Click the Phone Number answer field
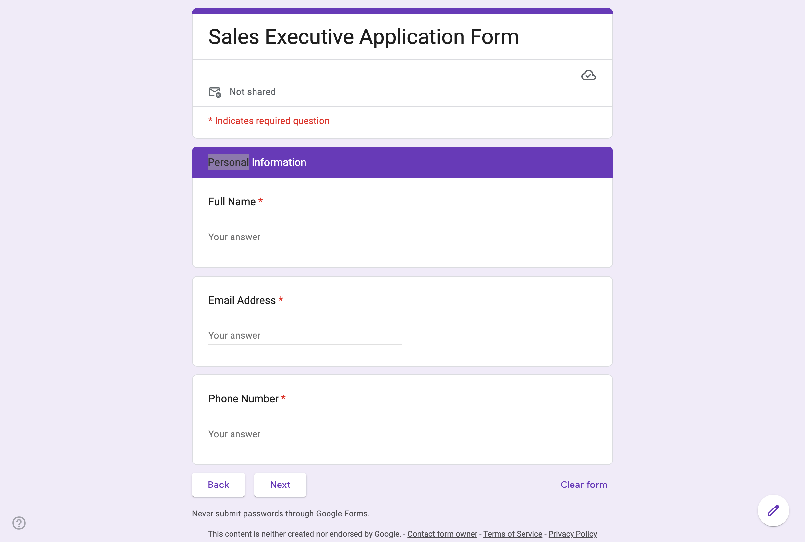Screen dimensions: 805x542 pyautogui.click(x=305, y=434)
